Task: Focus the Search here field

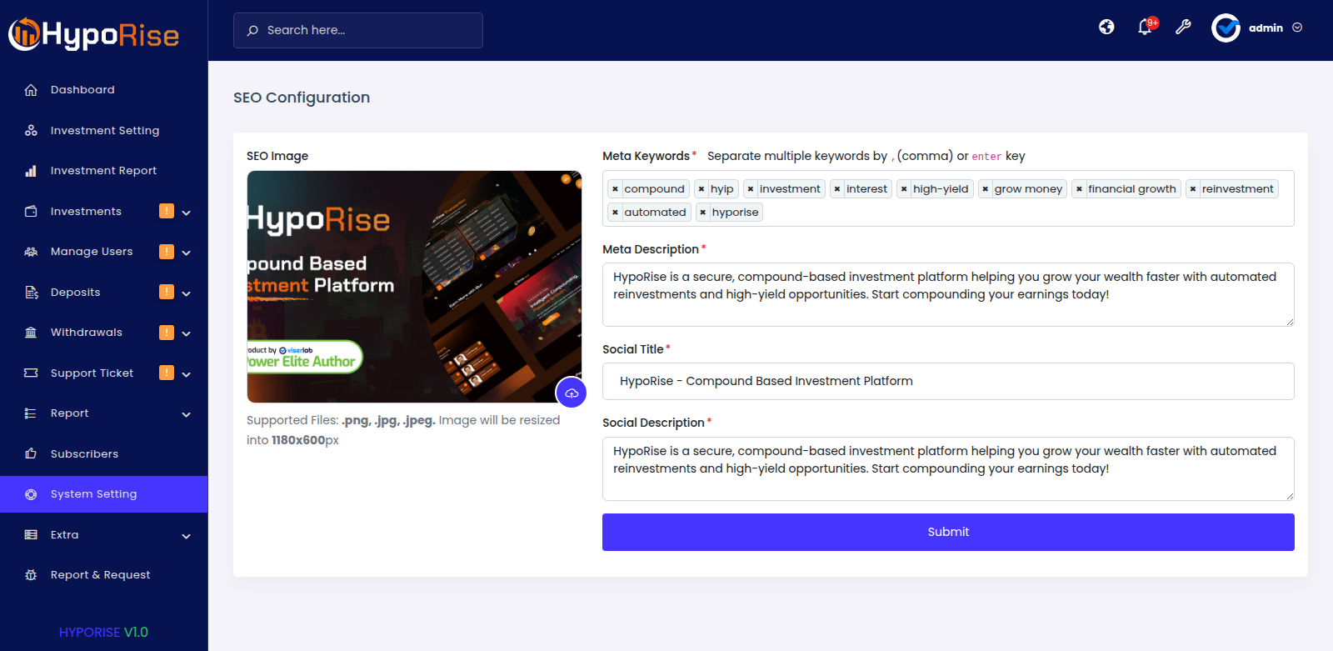Action: coord(358,30)
